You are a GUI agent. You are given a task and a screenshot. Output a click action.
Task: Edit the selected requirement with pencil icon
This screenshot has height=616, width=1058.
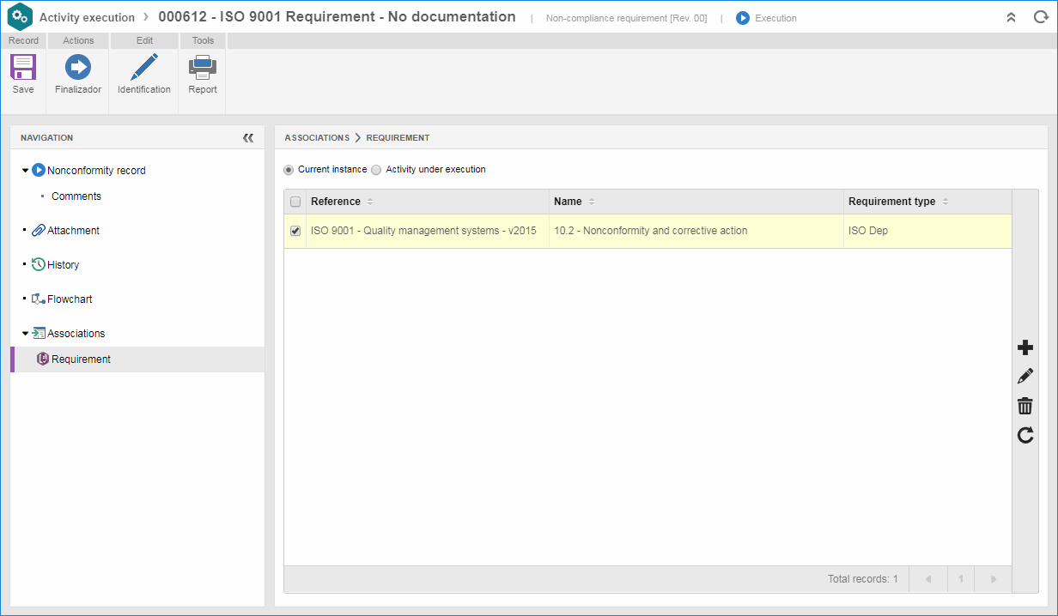[1025, 376]
